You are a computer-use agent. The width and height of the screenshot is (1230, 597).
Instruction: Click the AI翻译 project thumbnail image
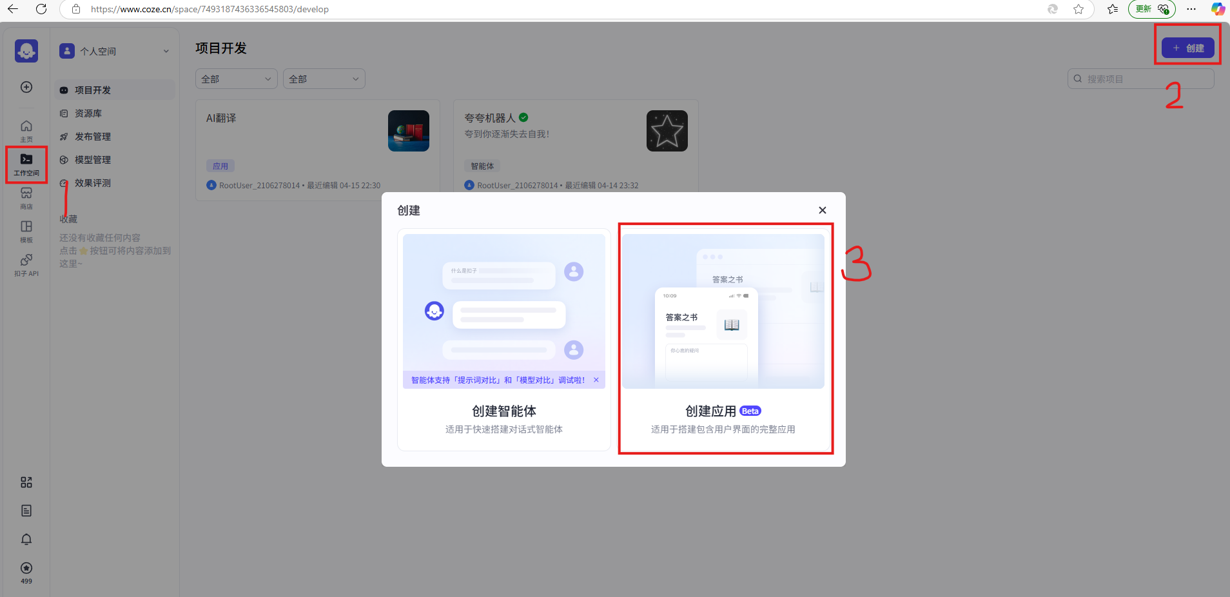click(409, 131)
